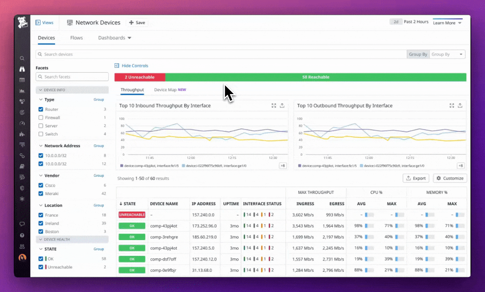Open the binoculars icon in sidebar
This screenshot has width=485, height=292.
tap(22, 69)
